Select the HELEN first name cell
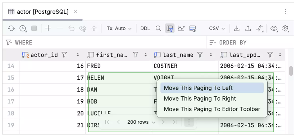 click(119, 78)
